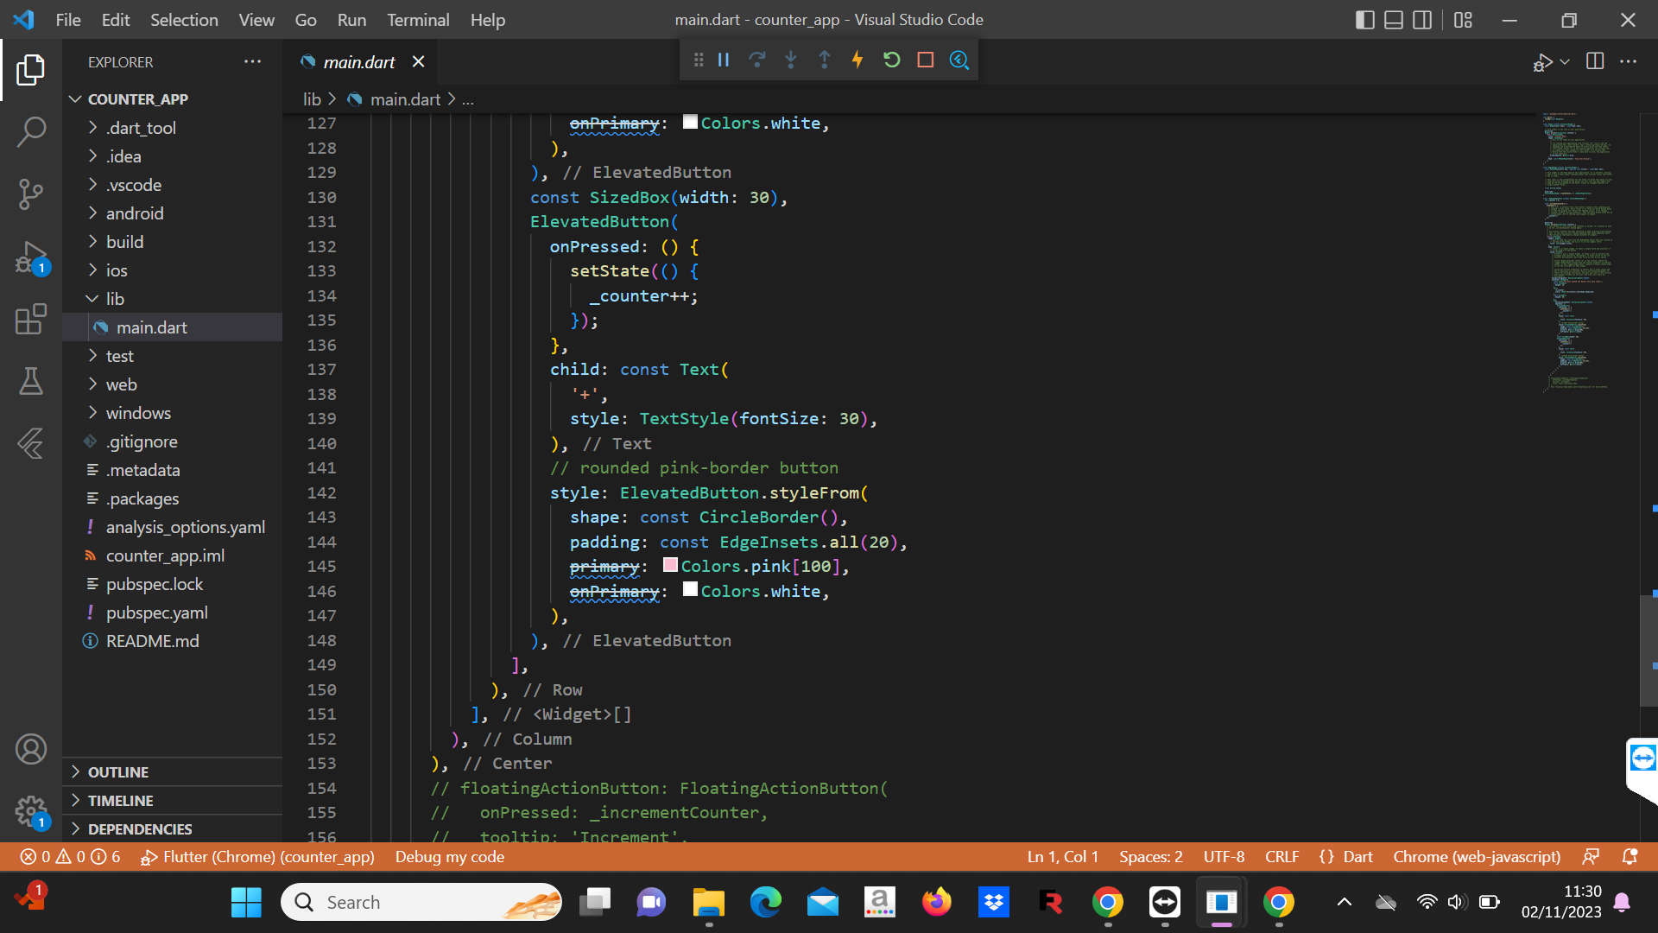Image resolution: width=1658 pixels, height=933 pixels.
Task: Open the Run menu
Action: (351, 20)
